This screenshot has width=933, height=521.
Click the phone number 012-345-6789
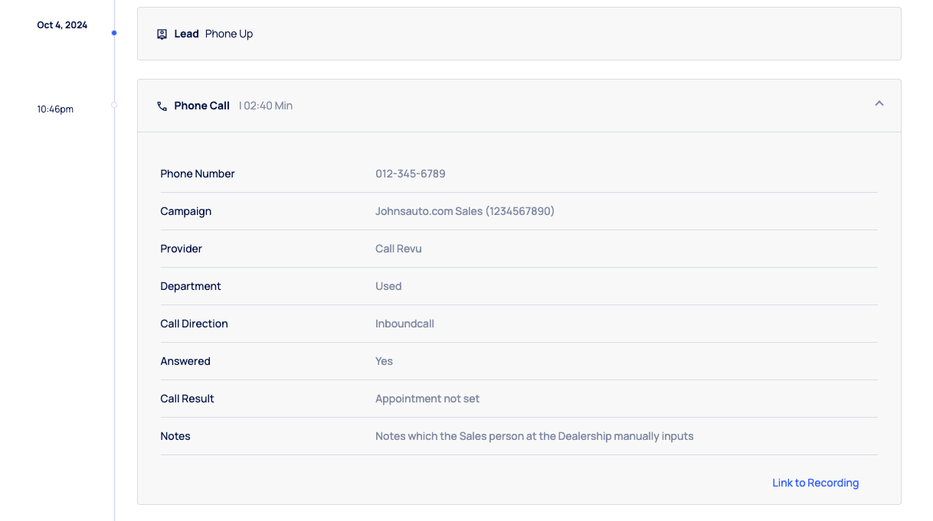point(410,174)
